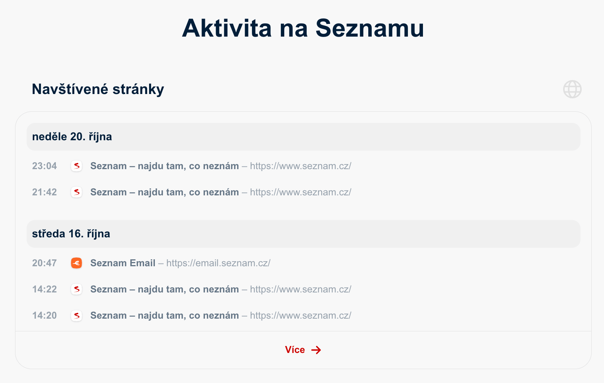Open the Seznam Email title link
The width and height of the screenshot is (604, 383).
[x=123, y=263]
